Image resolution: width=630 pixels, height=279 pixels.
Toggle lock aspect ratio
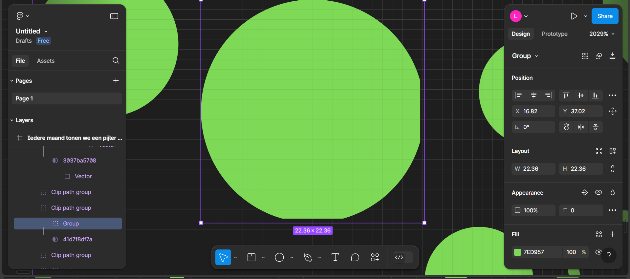tap(613, 169)
